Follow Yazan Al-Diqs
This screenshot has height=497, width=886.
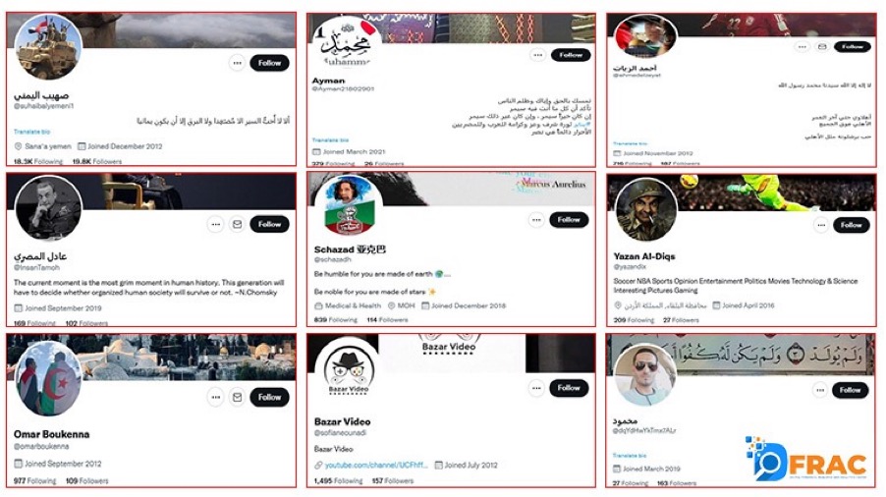click(x=851, y=225)
